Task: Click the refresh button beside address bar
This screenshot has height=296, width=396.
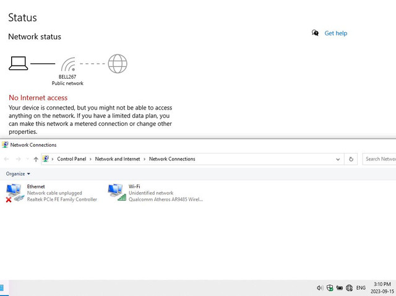Action: tap(351, 159)
